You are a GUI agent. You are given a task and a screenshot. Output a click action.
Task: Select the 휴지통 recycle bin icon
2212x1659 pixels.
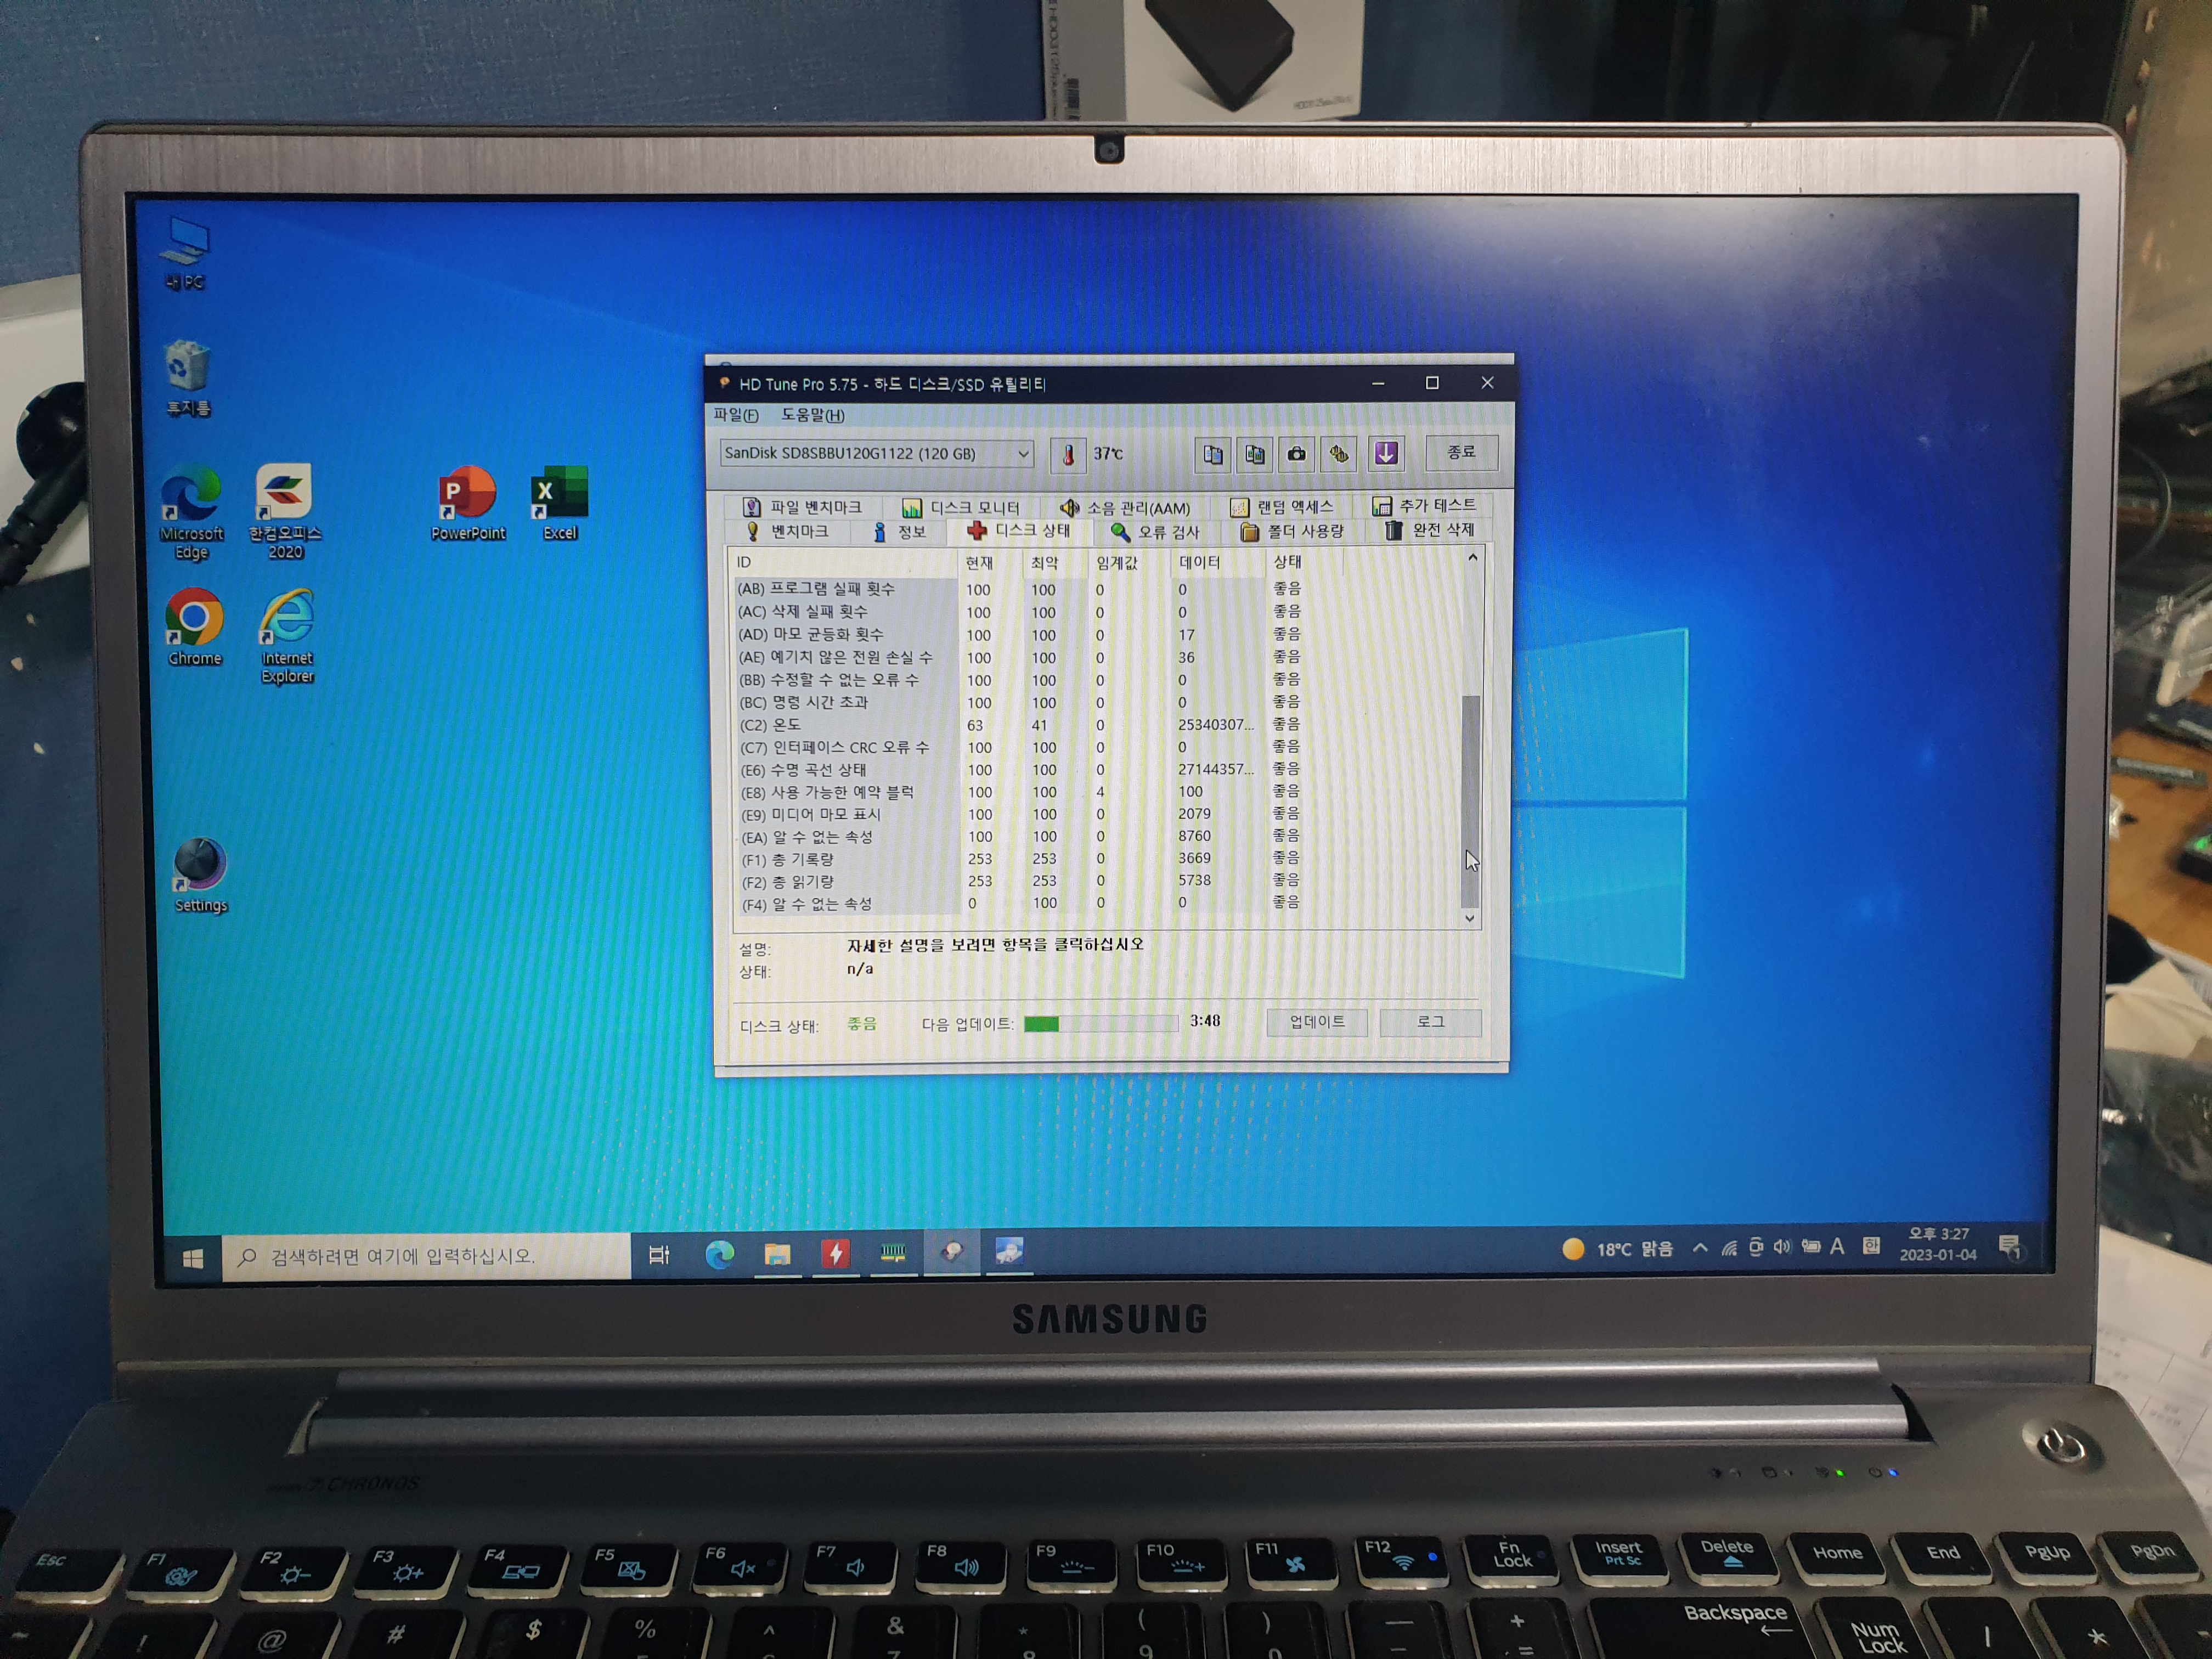coord(187,378)
